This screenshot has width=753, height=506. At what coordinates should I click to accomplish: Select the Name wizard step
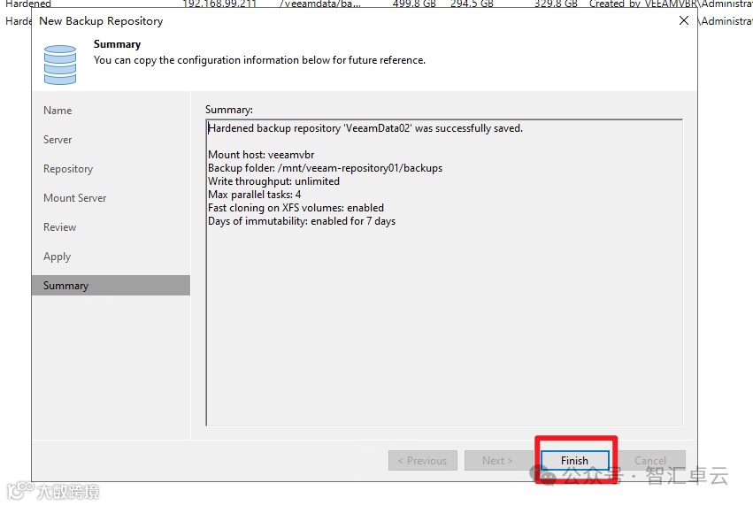[58, 111]
